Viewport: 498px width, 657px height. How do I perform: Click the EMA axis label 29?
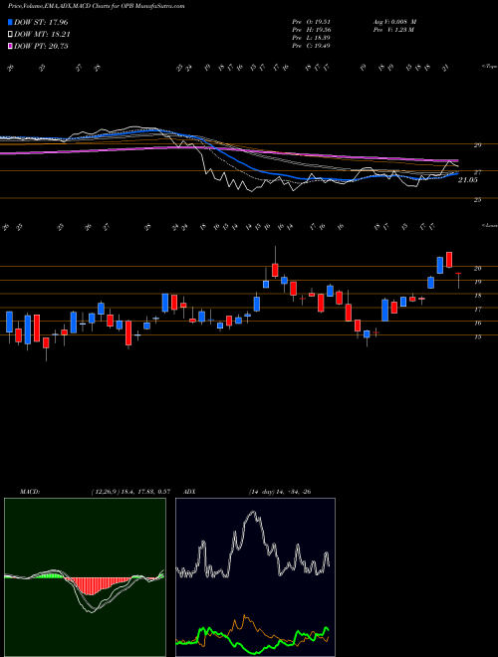click(x=477, y=145)
